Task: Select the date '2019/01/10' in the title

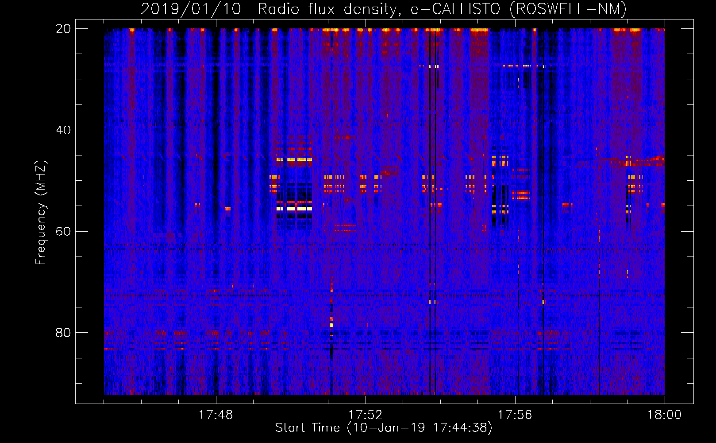Action: click(x=191, y=9)
